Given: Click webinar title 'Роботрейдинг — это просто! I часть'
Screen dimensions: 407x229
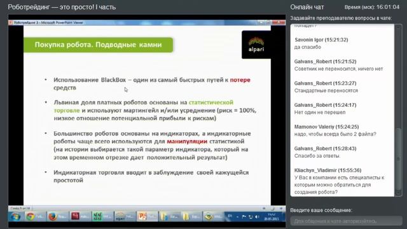Looking at the screenshot, I should tap(62, 7).
